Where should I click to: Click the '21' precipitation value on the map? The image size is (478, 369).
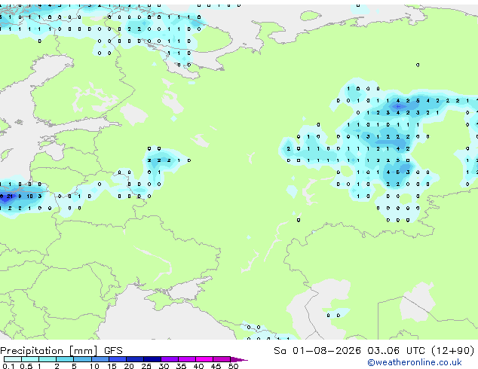[x=10, y=197]
